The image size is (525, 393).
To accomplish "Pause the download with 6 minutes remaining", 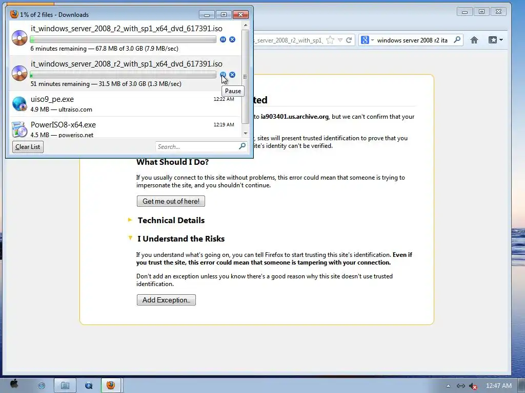I will [223, 39].
